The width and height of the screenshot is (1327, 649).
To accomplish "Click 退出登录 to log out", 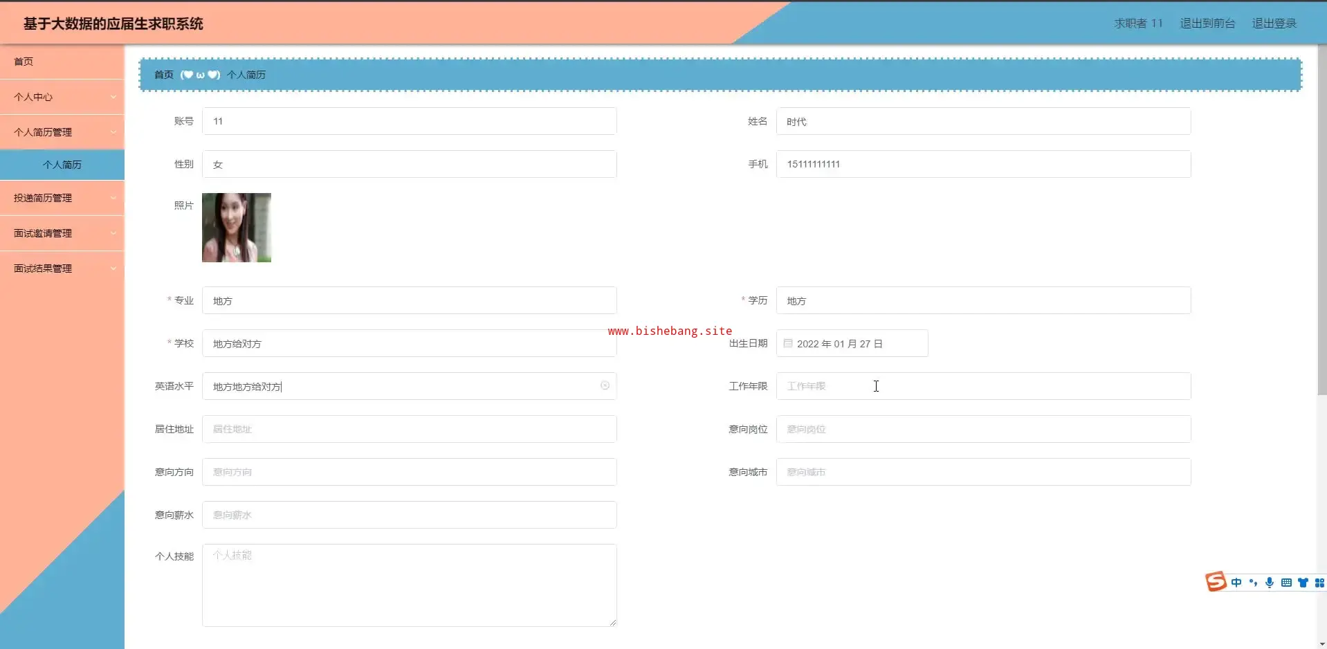I will (x=1274, y=24).
